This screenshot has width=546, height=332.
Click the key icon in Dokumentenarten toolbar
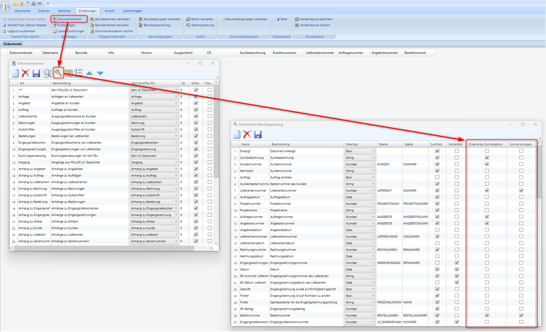coord(58,73)
